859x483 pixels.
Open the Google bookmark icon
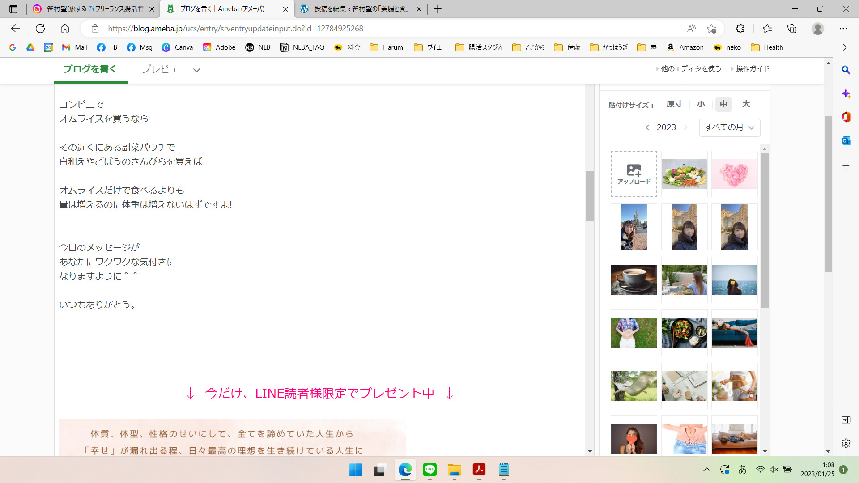click(x=13, y=47)
